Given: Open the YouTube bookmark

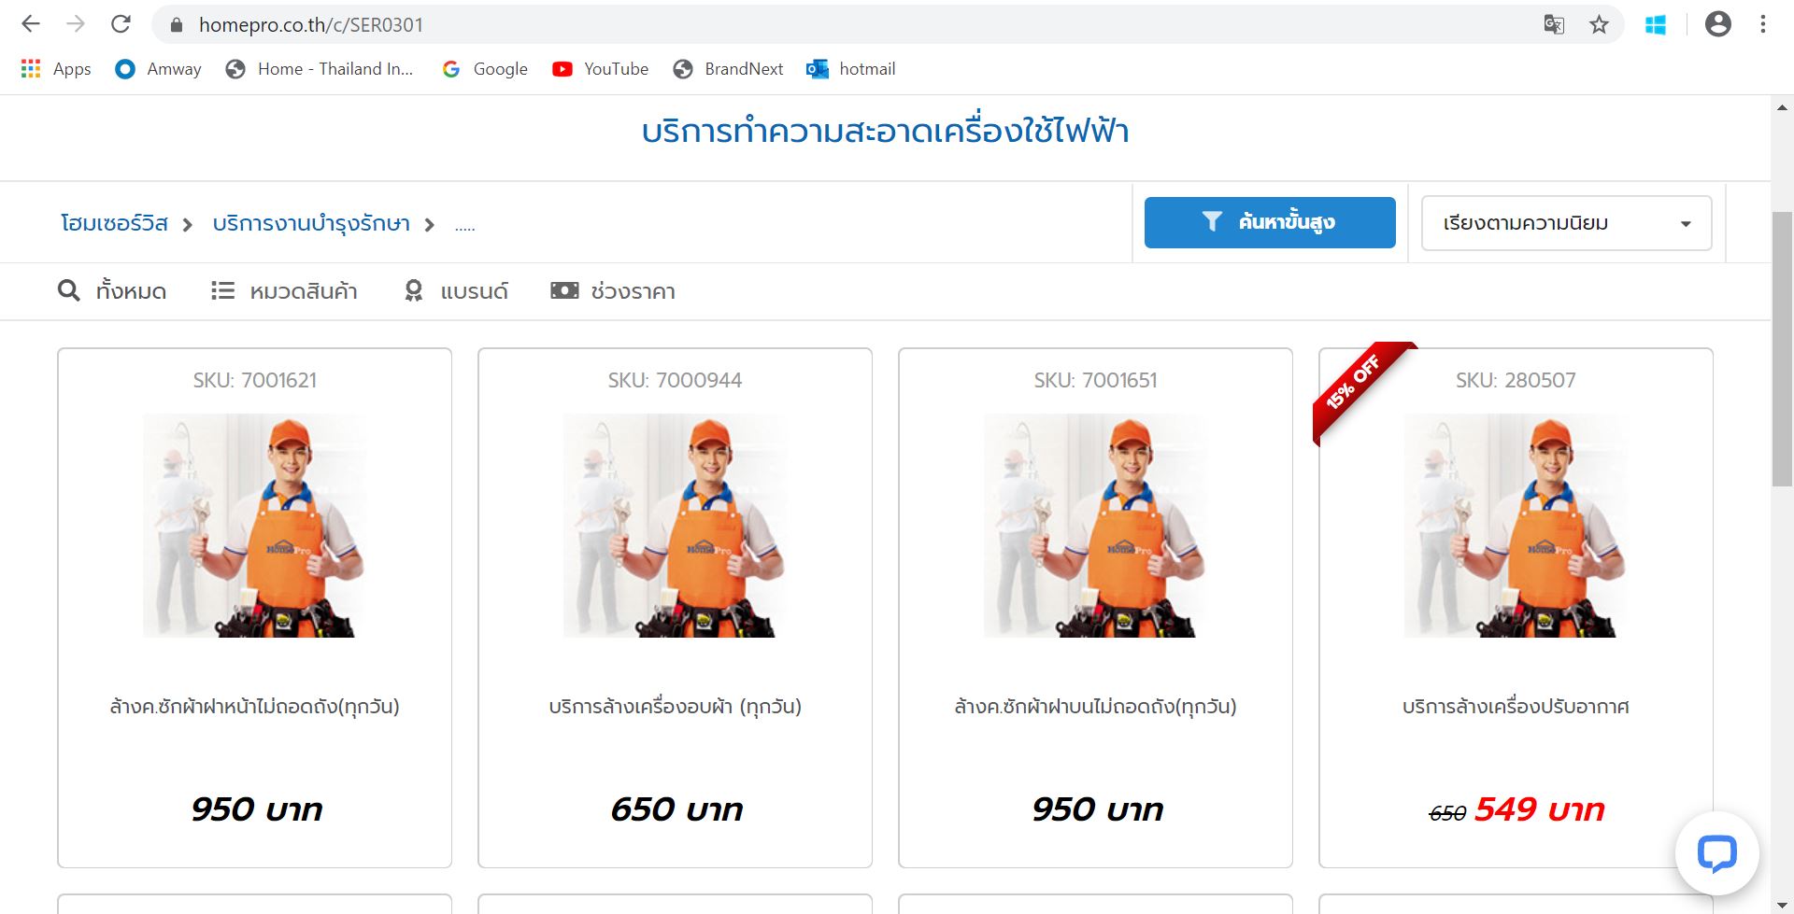Looking at the screenshot, I should 600,69.
